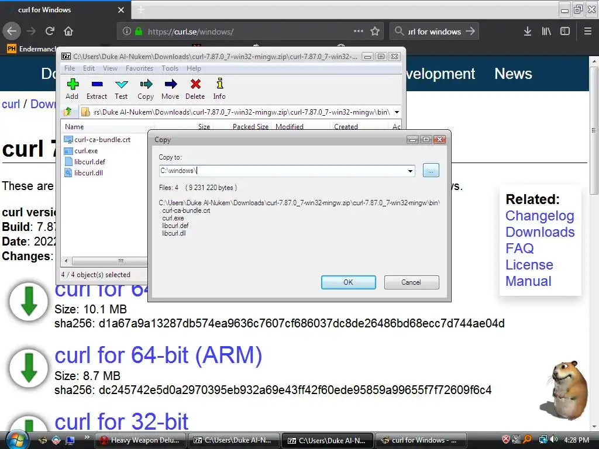Cancel the Copy dialog
Image resolution: width=599 pixels, height=449 pixels.
411,282
